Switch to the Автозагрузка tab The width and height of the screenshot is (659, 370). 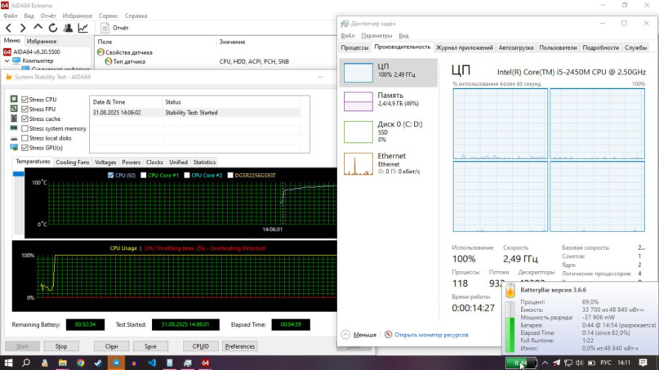pyautogui.click(x=515, y=47)
